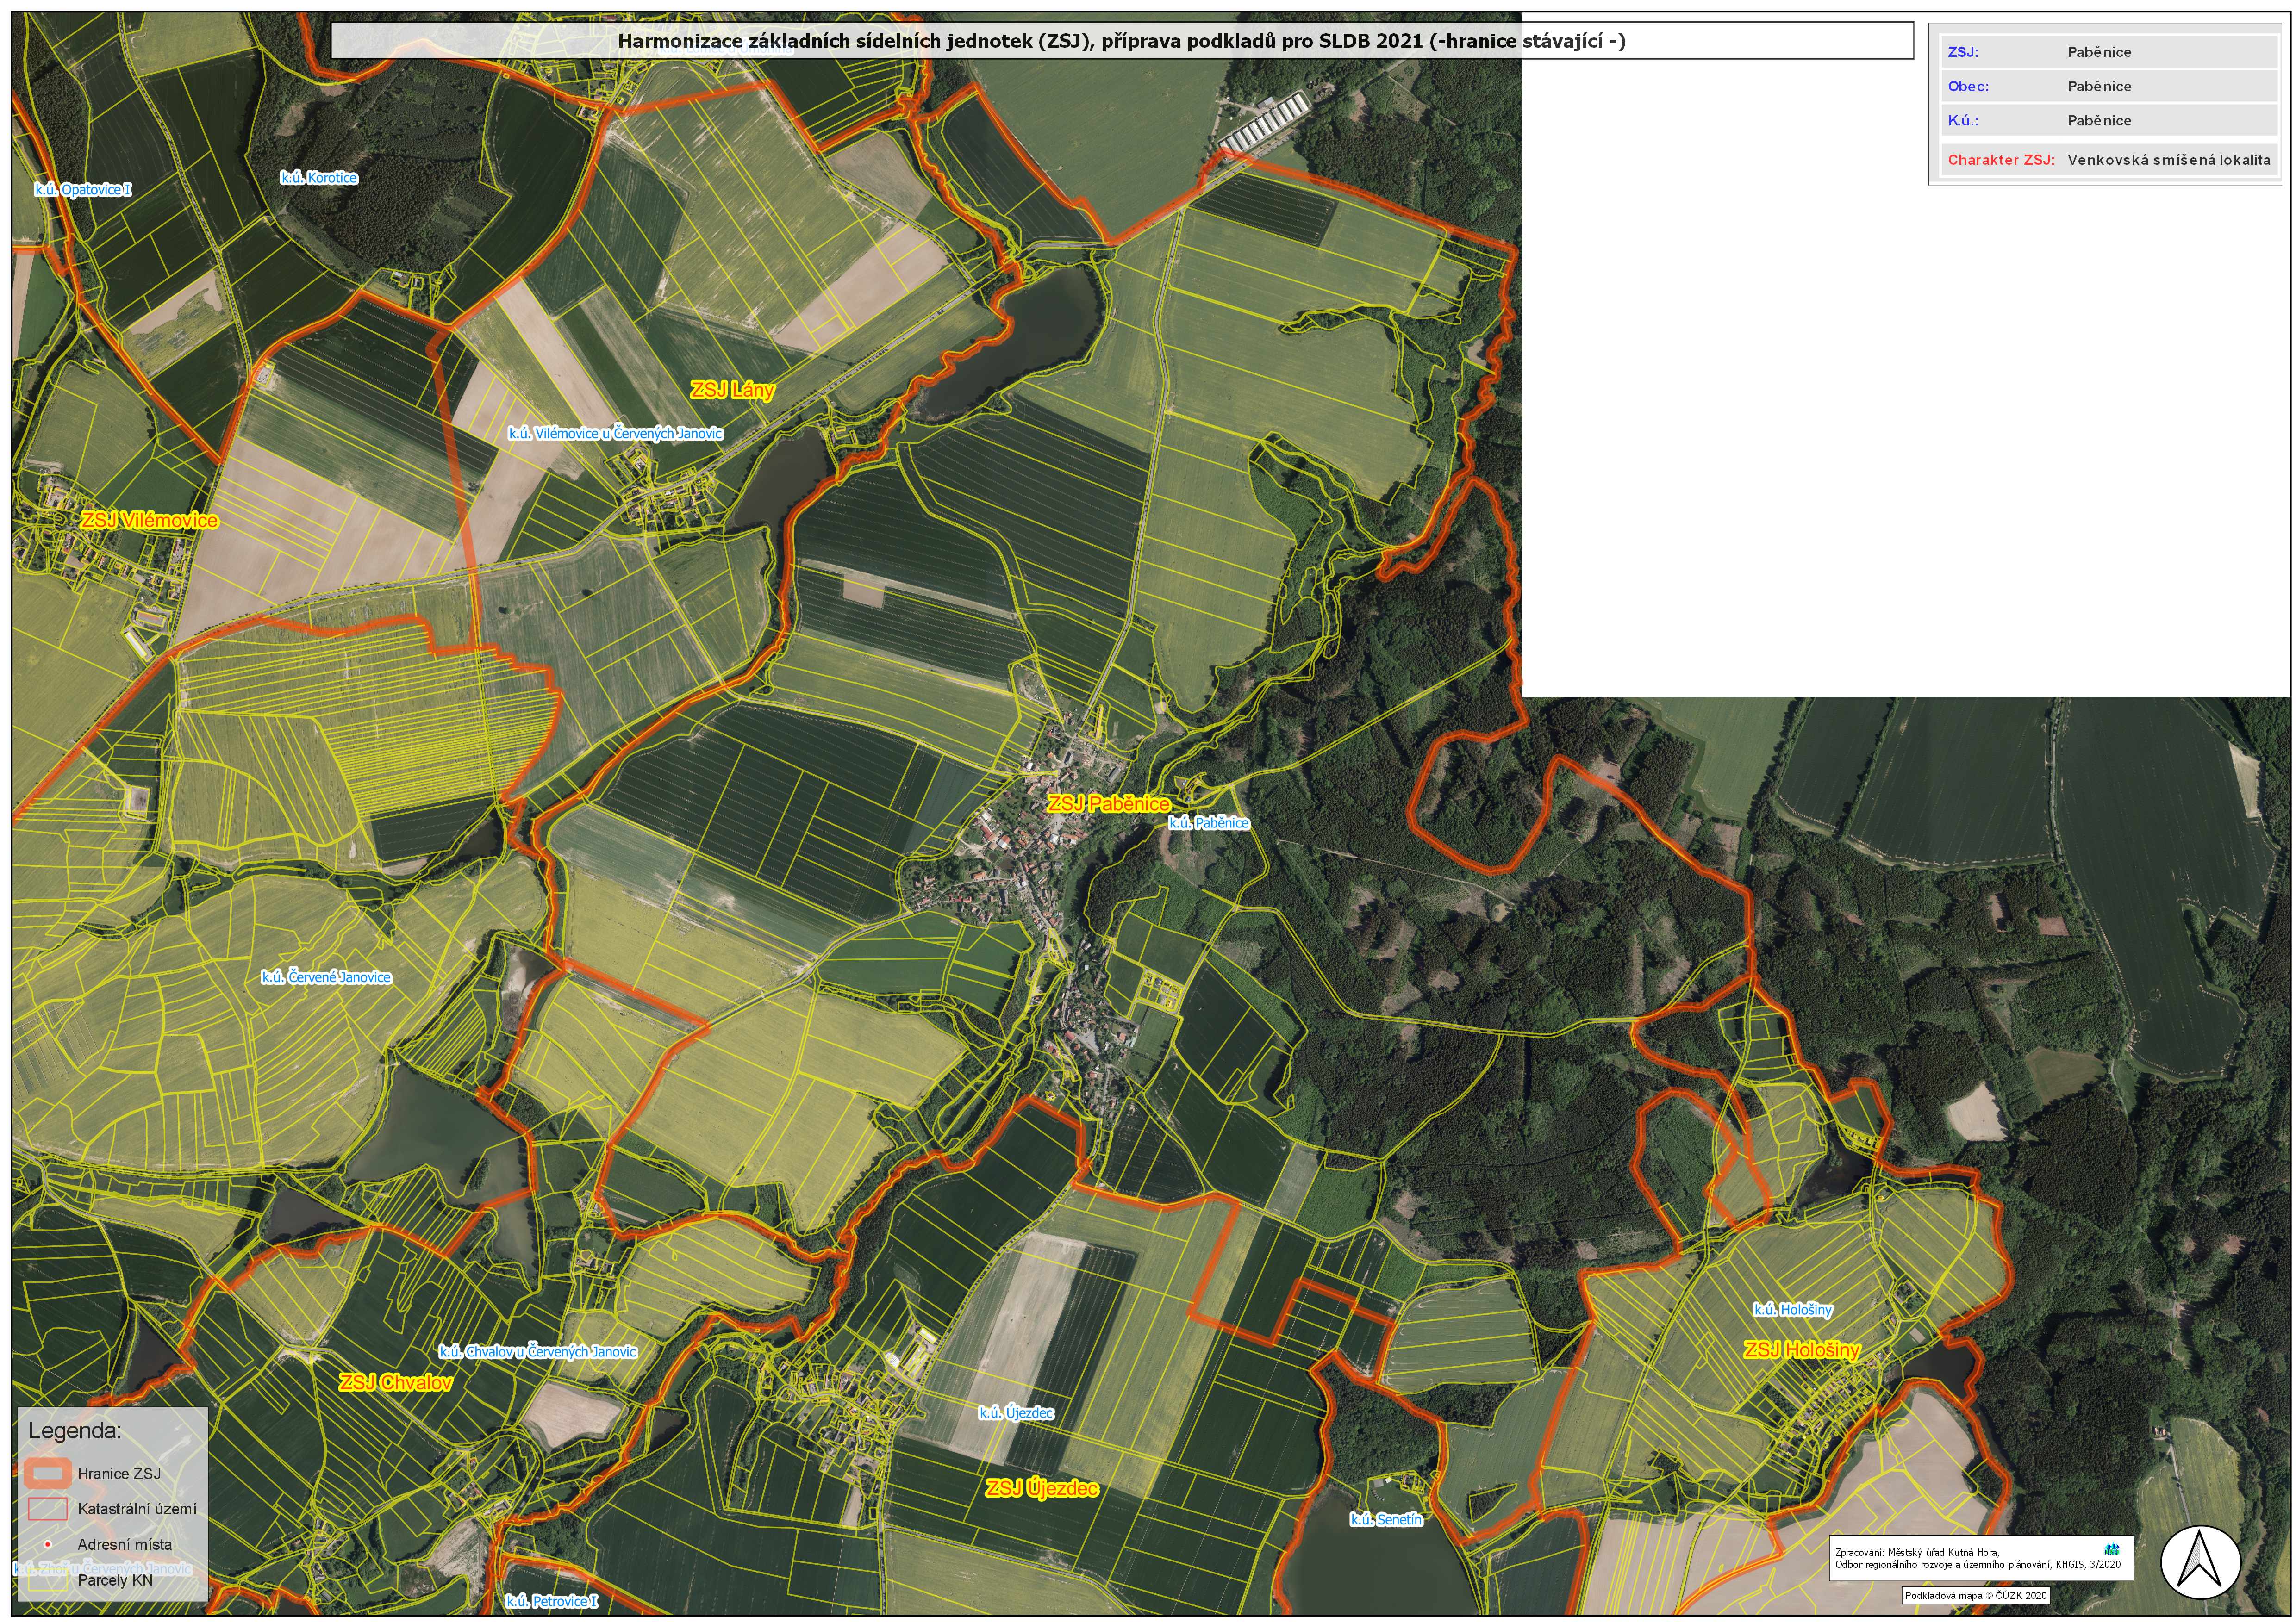Click the k.ú. Senetín cadastral label
This screenshot has height=1623, width=2296.
pyautogui.click(x=1386, y=1519)
